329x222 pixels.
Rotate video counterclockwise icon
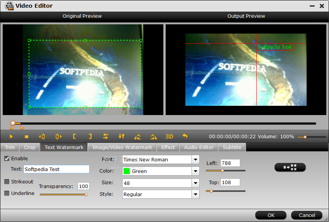pyautogui.click(x=137, y=137)
